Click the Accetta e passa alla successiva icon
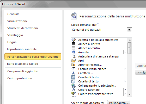Viewport: 146px width, 104px height. pos(74,40)
